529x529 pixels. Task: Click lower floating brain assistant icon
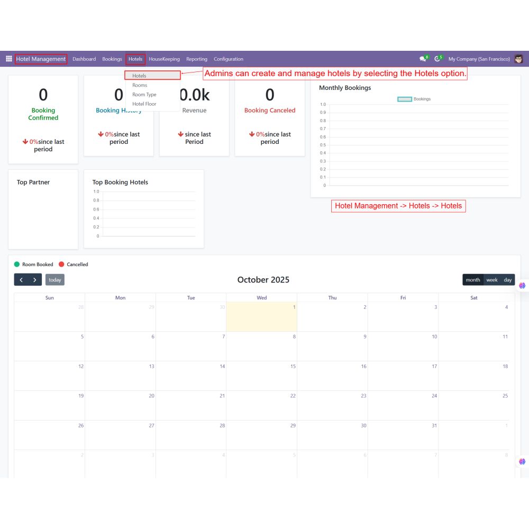(522, 461)
